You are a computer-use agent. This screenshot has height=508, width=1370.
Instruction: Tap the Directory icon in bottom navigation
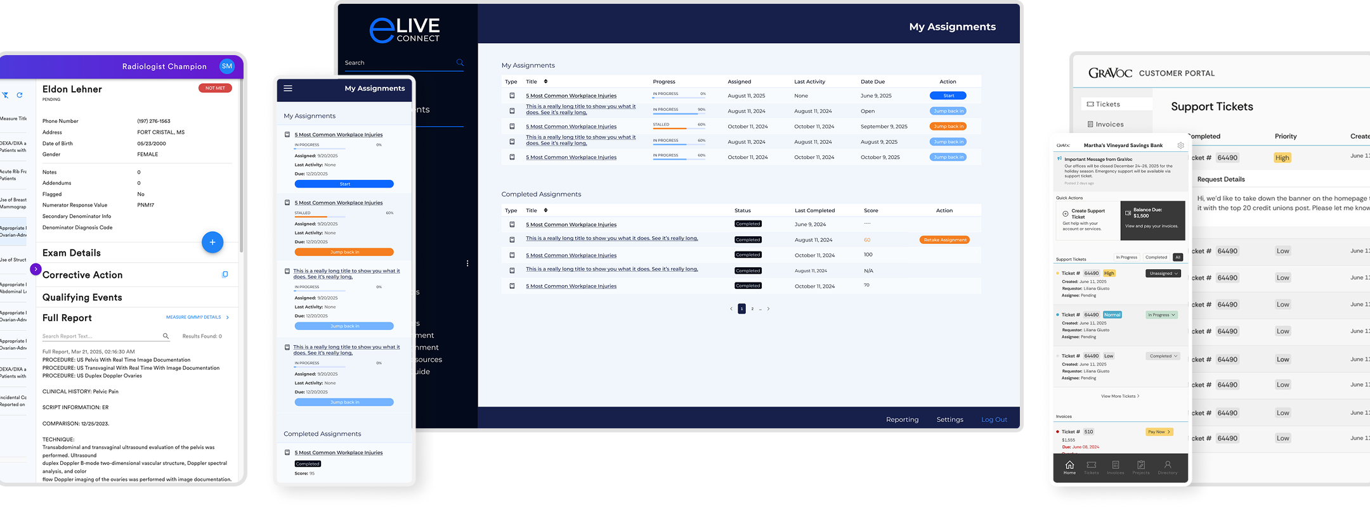pos(1167,467)
